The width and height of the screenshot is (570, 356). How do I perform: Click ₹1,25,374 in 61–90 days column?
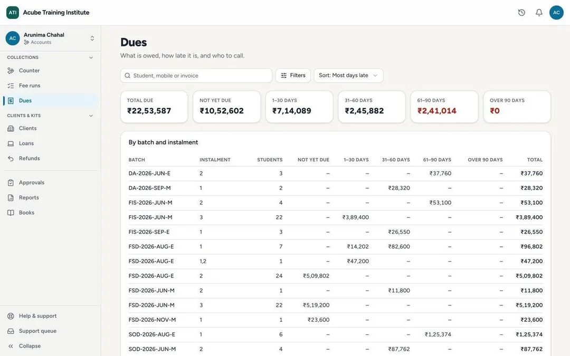coord(438,334)
